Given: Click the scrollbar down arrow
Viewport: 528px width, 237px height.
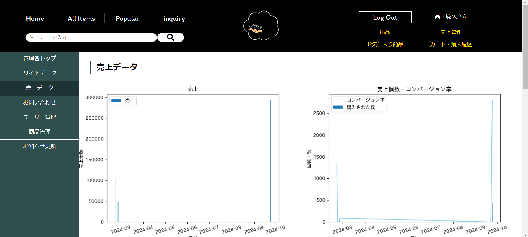Looking at the screenshot, I should 525,235.
